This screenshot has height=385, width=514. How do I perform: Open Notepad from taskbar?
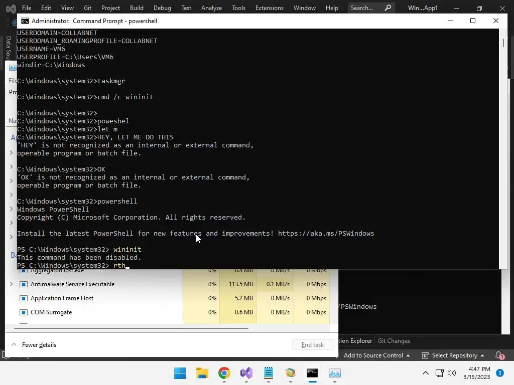pos(269,373)
